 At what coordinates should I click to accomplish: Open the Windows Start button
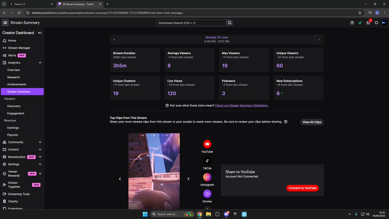[145, 214]
